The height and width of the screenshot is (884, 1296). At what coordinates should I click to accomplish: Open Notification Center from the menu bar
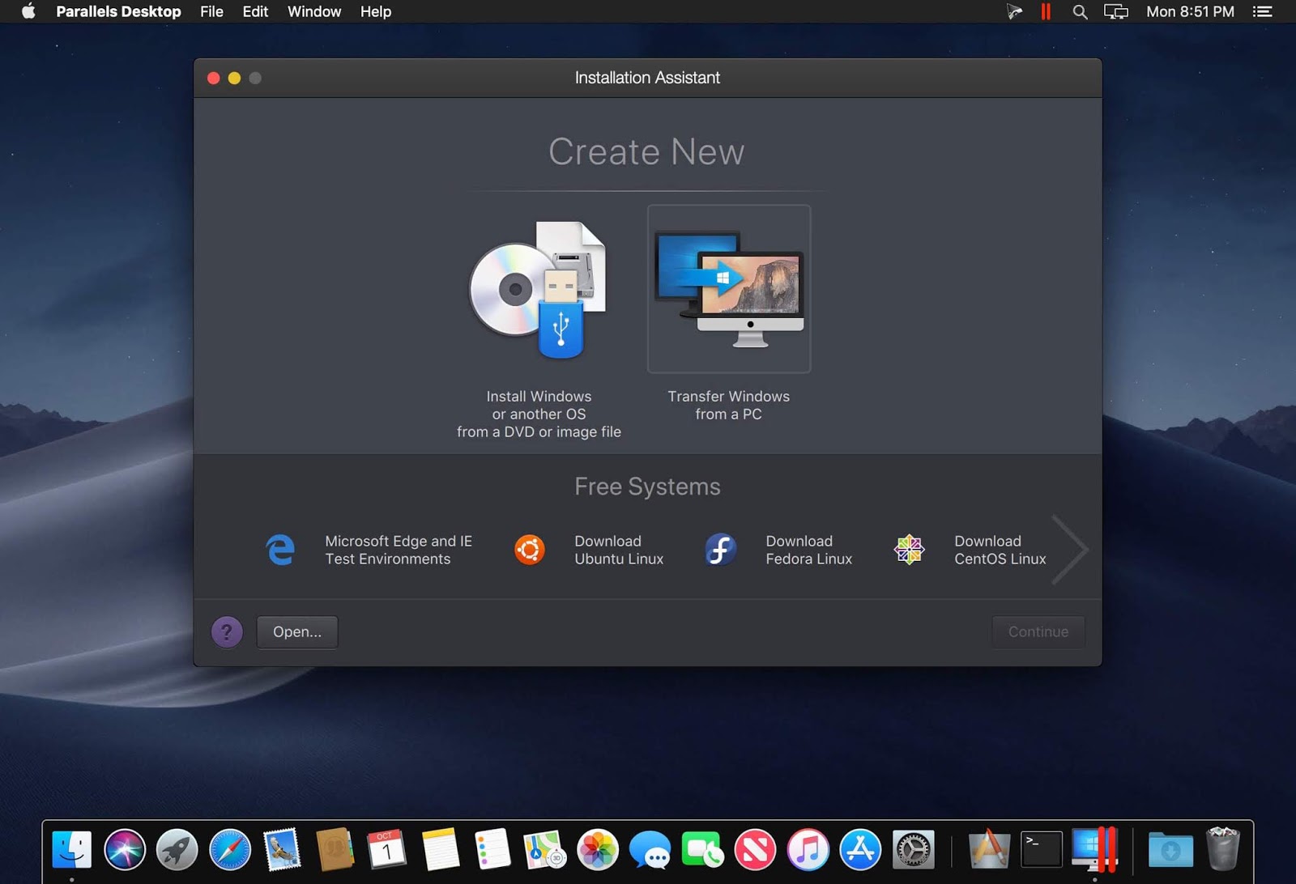[1262, 11]
